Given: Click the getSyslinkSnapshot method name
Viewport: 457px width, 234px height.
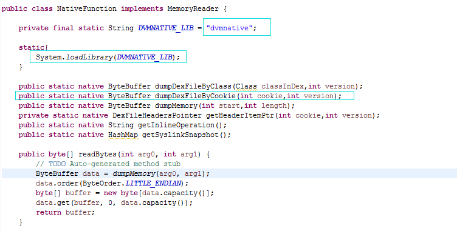Looking at the screenshot, I should tap(180, 135).
